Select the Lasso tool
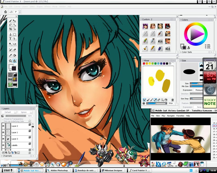Screen dimensions: 217x173 point(10,25)
